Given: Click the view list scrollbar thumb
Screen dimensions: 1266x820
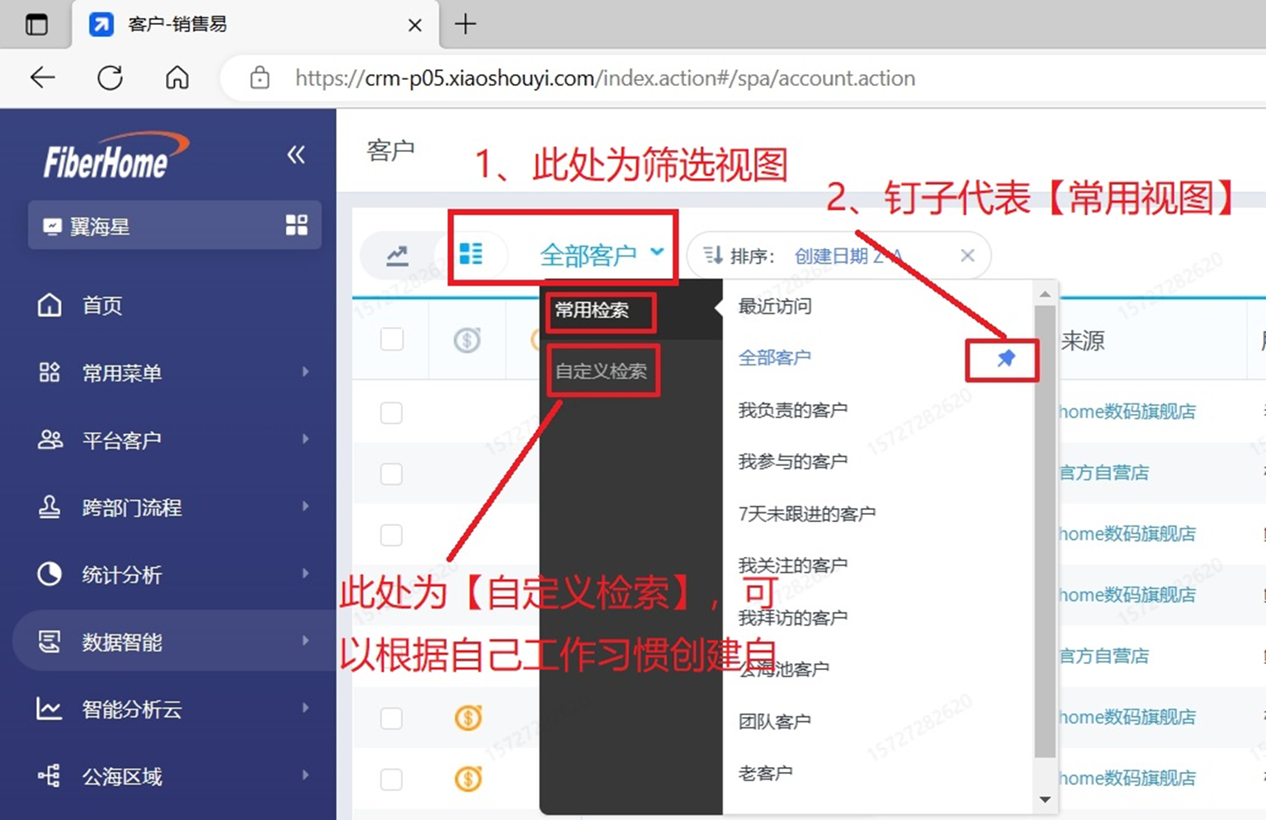Looking at the screenshot, I should coord(1045,531).
